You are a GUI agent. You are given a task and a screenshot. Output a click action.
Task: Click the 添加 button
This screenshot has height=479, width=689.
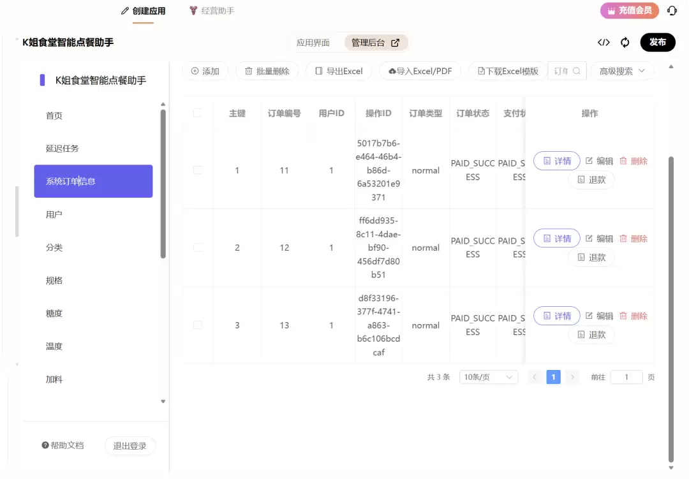pyautogui.click(x=205, y=71)
